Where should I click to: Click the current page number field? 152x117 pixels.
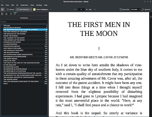coord(81,9)
